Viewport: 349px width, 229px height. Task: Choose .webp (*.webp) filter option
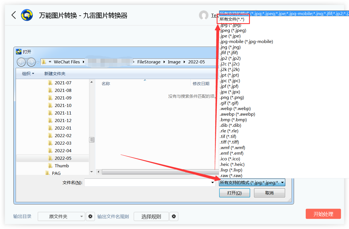235,109
